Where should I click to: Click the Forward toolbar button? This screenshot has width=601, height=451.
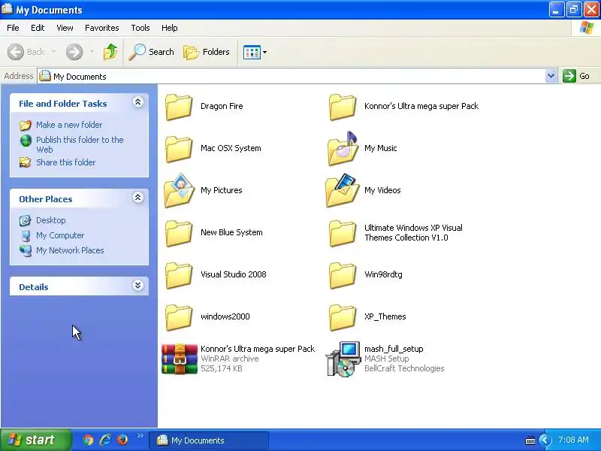point(74,52)
